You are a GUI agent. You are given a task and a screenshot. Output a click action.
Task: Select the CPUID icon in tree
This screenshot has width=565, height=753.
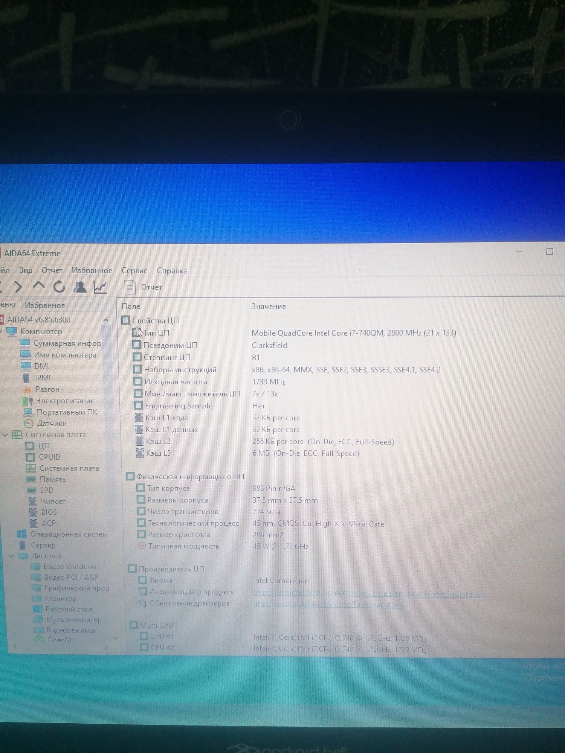tap(30, 457)
